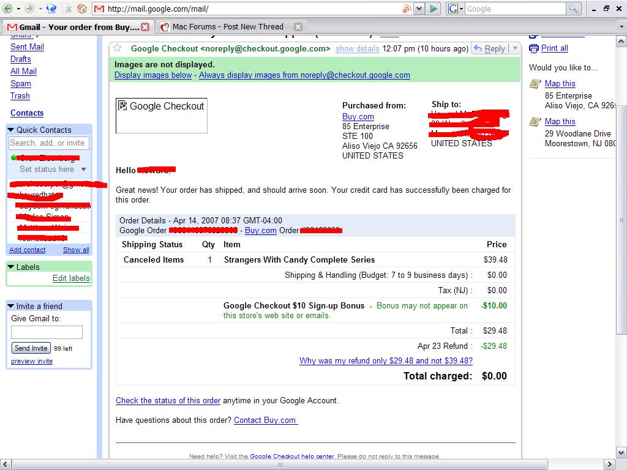
Task: Click Map this for Moorestown address
Action: coord(560,122)
